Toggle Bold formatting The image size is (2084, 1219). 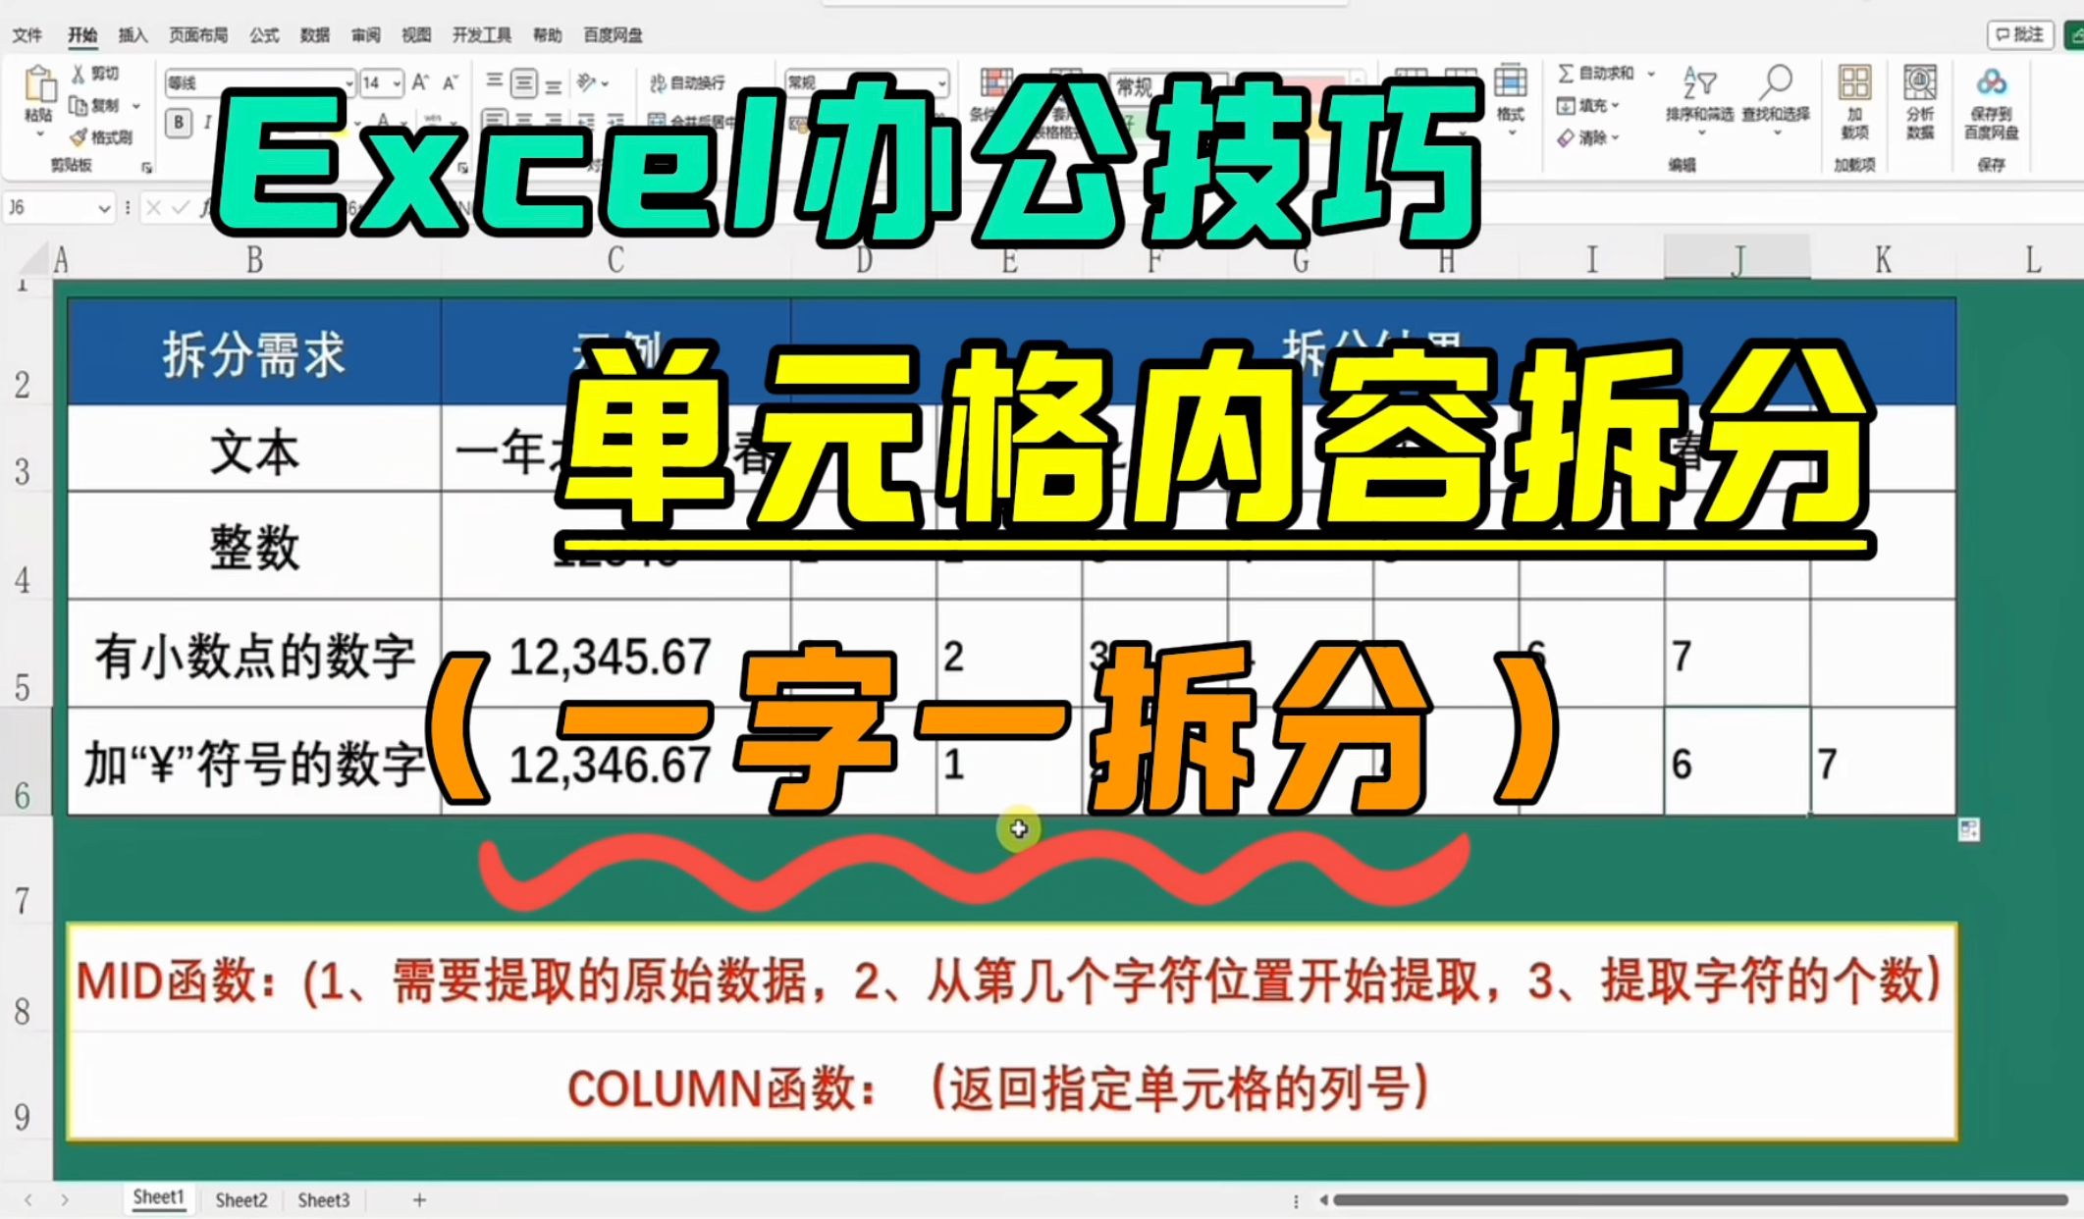click(x=179, y=123)
